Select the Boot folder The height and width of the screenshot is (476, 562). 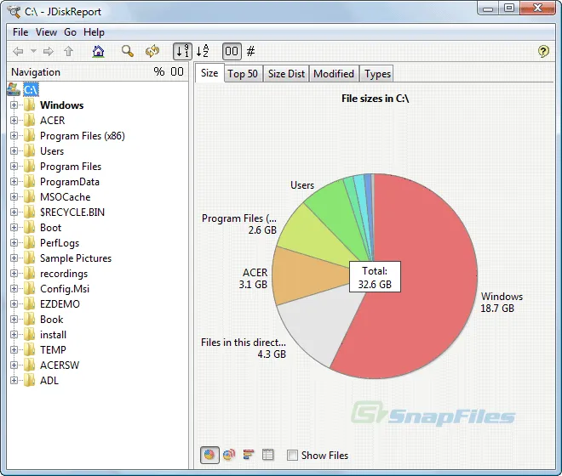click(x=50, y=228)
